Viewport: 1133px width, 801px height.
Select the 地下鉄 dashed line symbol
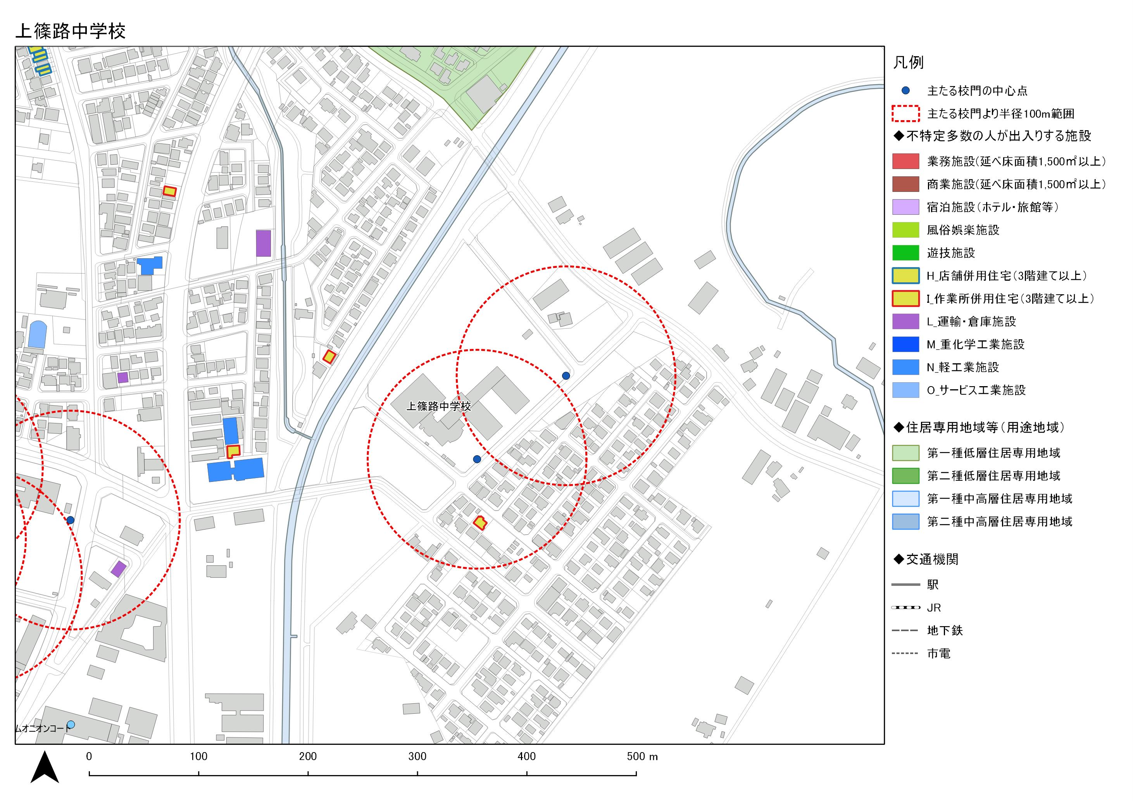(905, 631)
